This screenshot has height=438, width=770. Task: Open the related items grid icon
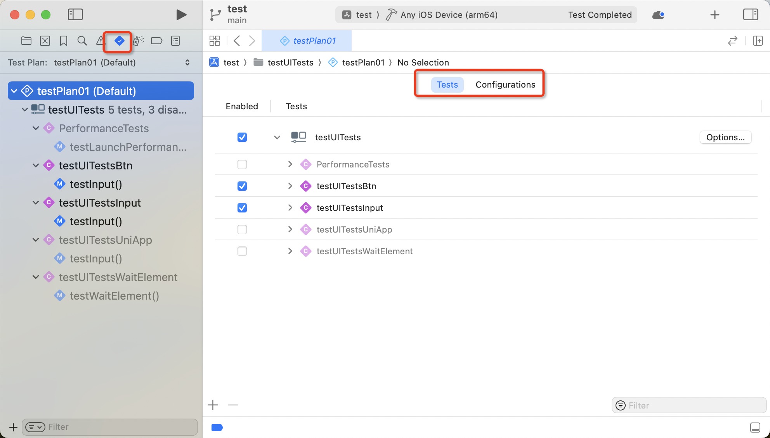coord(215,41)
